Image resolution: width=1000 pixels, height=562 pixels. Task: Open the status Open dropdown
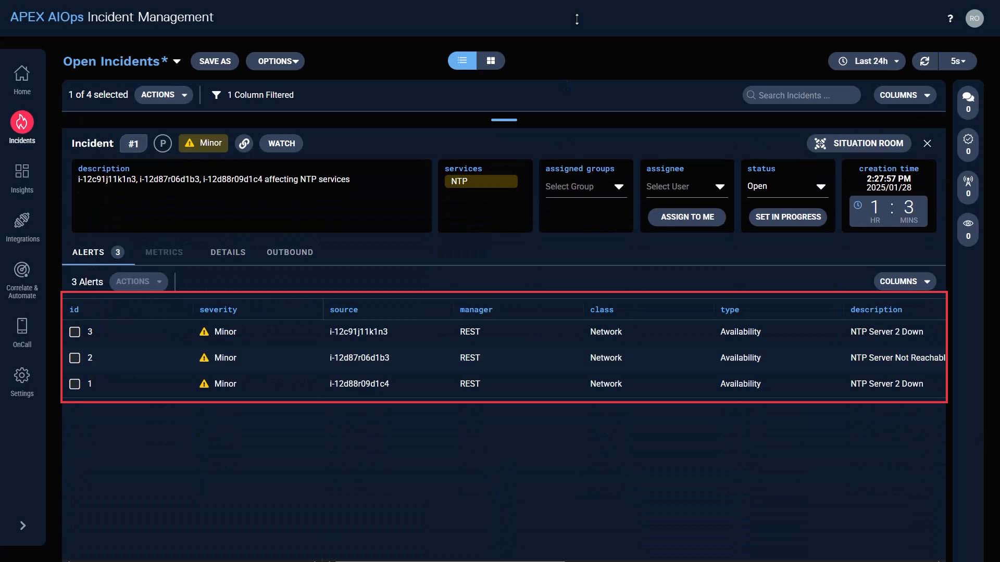pos(787,187)
